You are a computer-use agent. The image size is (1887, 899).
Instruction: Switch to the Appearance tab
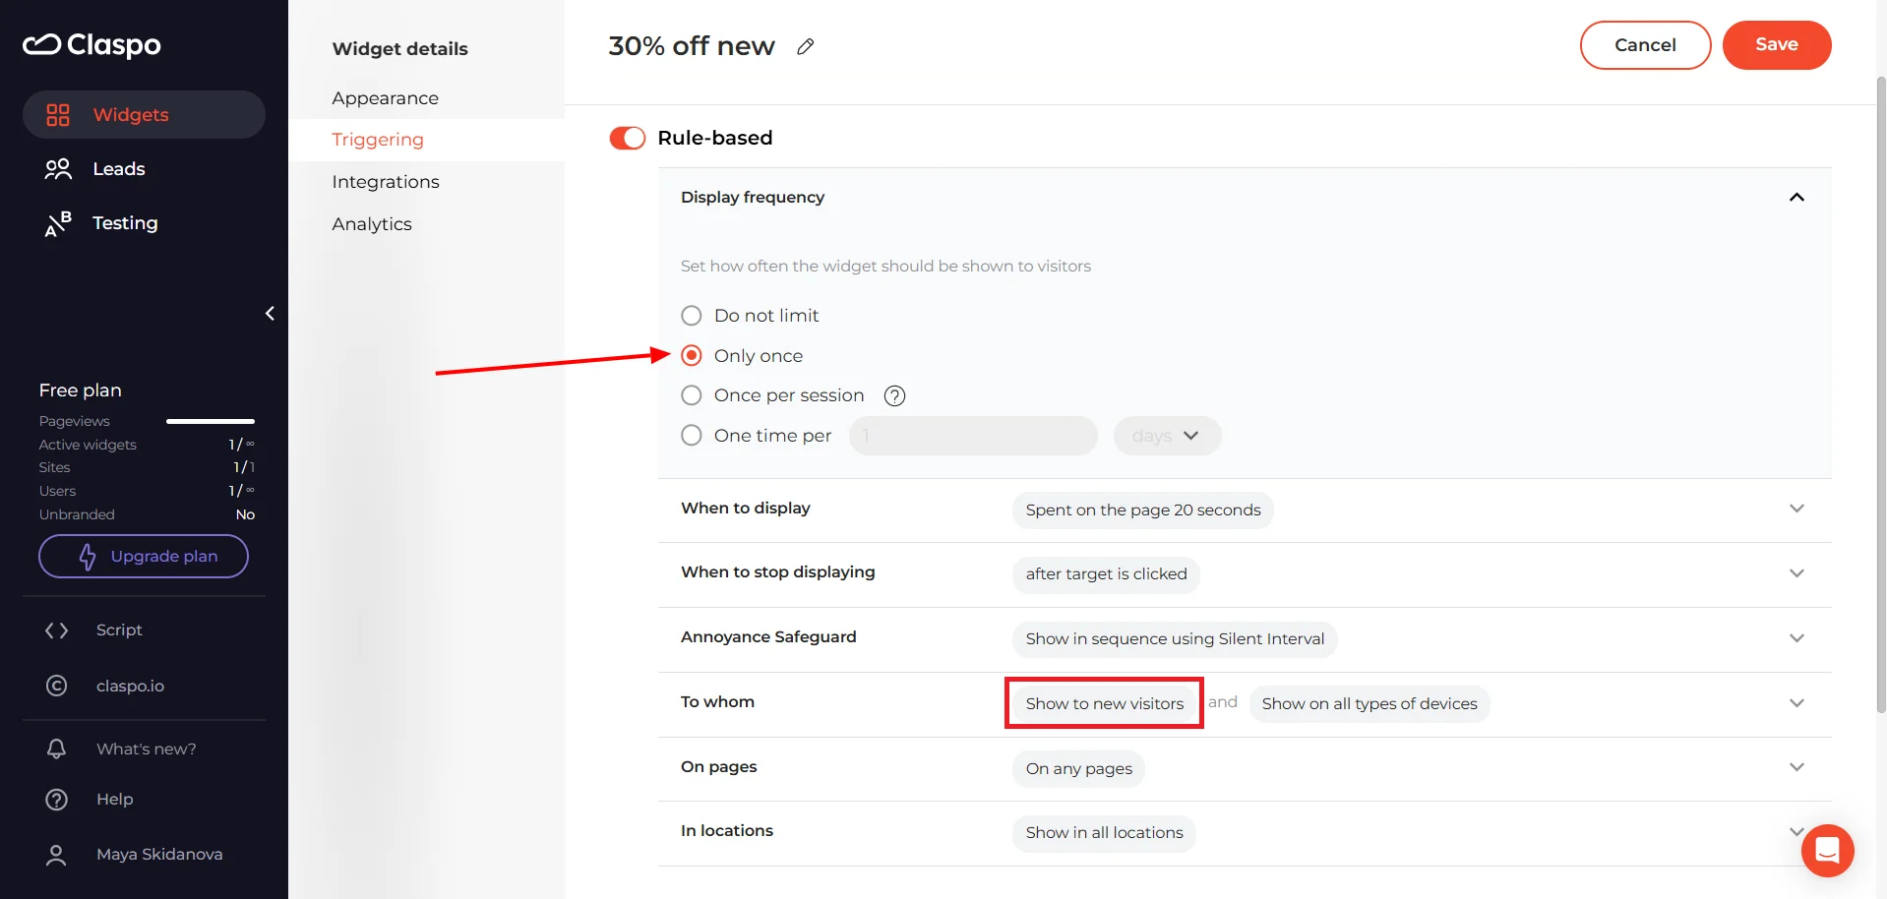point(385,97)
